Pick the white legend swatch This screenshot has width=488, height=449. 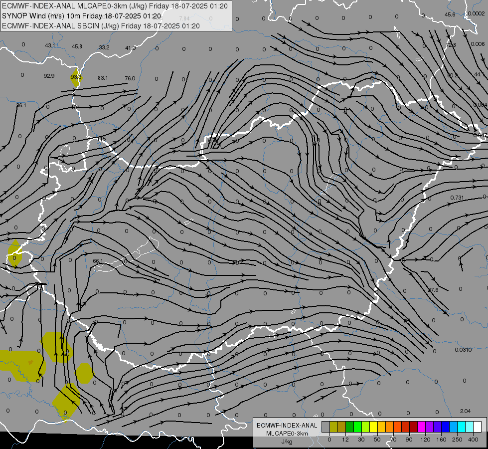pyautogui.click(x=478, y=427)
